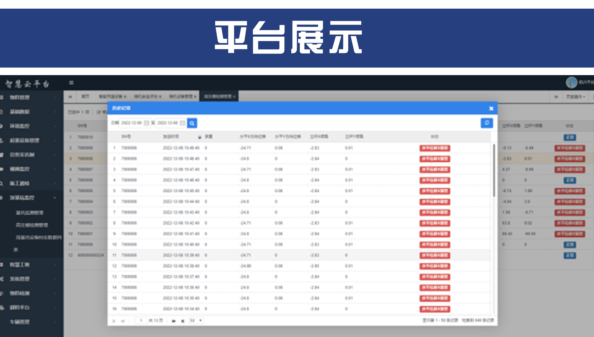This screenshot has height=337, width=594.
Task: Click the page number input box
Action: [x=141, y=321]
